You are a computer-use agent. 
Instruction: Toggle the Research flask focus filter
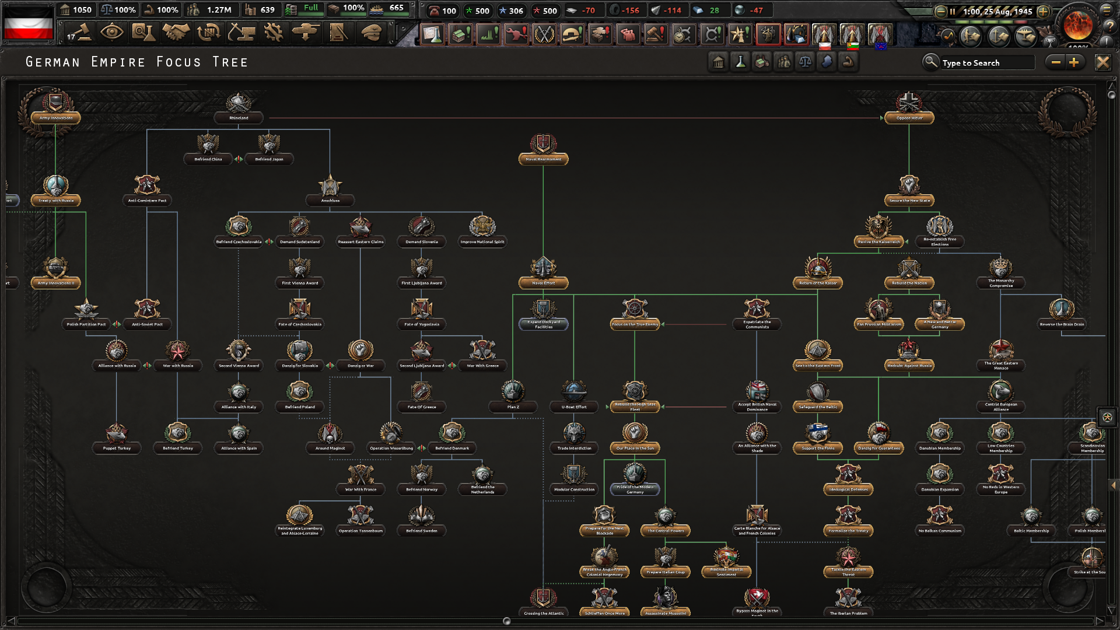coord(740,62)
